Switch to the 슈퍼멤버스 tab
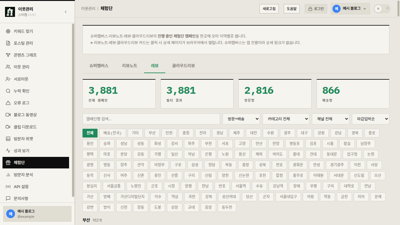 99,66
